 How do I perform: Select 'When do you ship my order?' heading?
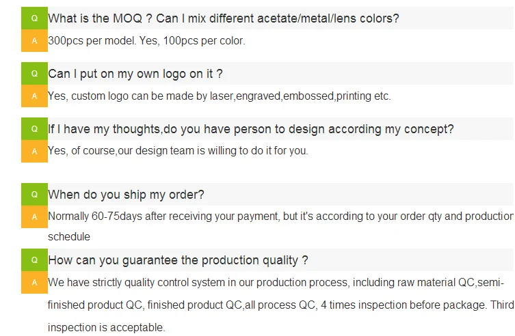pyautogui.click(x=126, y=195)
